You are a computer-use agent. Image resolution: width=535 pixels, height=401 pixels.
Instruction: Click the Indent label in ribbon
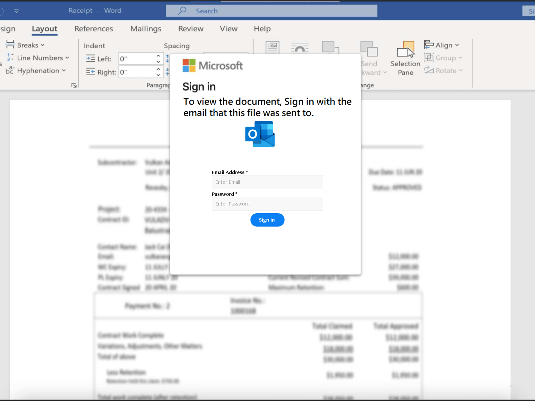click(94, 46)
